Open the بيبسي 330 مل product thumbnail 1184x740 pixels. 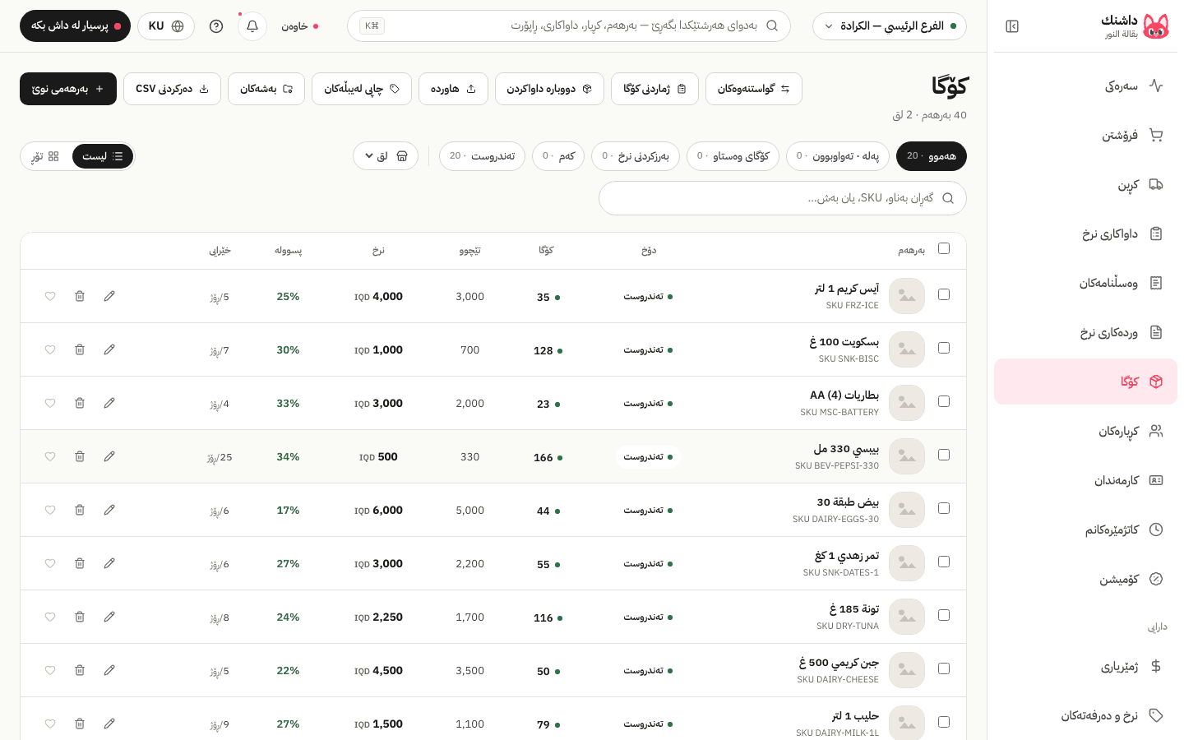coord(907,456)
